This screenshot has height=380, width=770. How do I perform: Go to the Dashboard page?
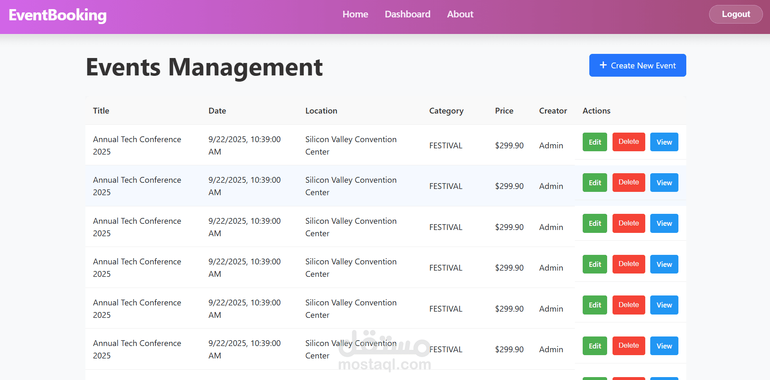coord(407,14)
